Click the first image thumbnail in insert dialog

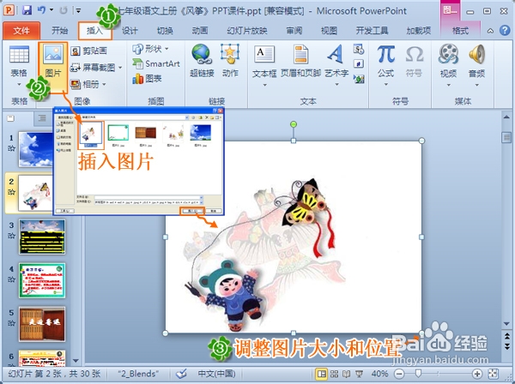pos(91,135)
